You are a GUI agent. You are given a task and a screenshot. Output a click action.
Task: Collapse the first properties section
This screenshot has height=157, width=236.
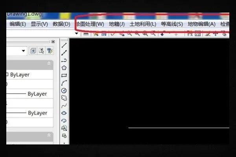click(x=49, y=64)
